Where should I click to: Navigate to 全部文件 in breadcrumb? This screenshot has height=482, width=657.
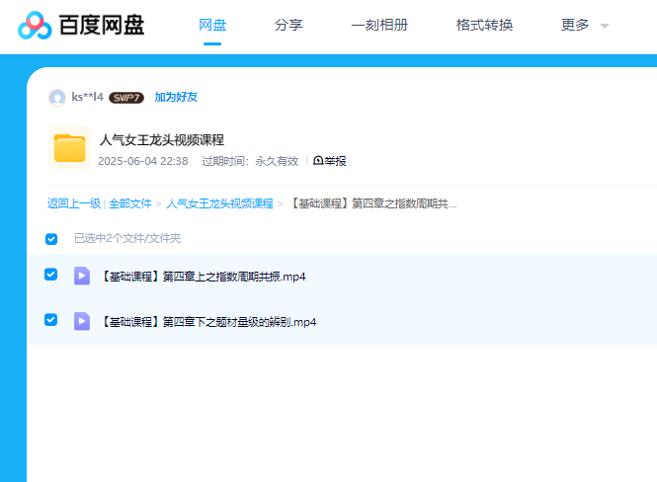point(129,203)
